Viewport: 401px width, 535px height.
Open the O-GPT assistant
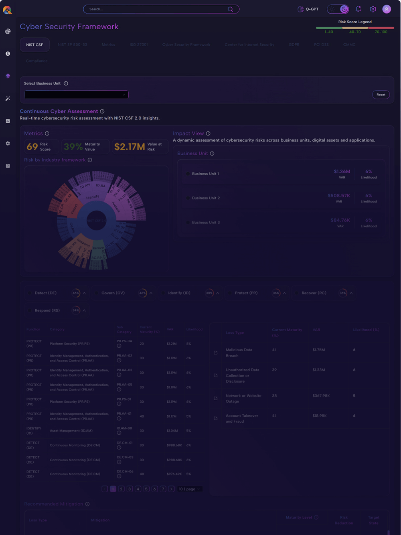point(308,9)
